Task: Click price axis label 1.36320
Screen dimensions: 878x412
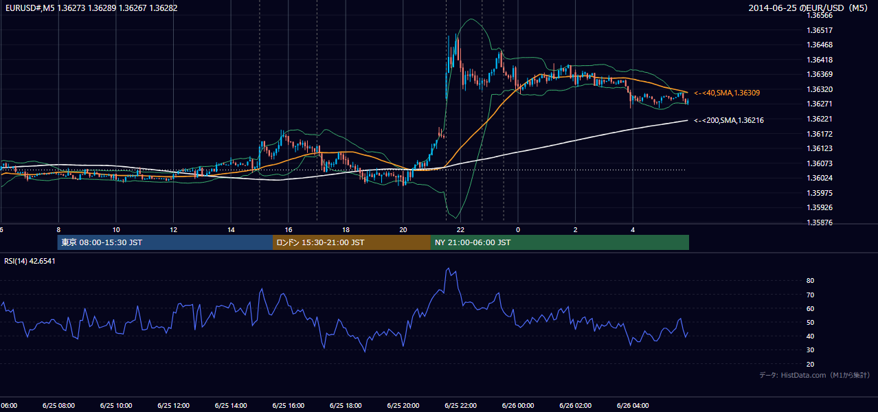Action: 820,89
